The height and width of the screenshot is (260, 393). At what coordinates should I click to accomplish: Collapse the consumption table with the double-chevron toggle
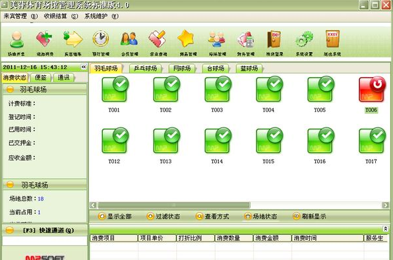pos(386,229)
